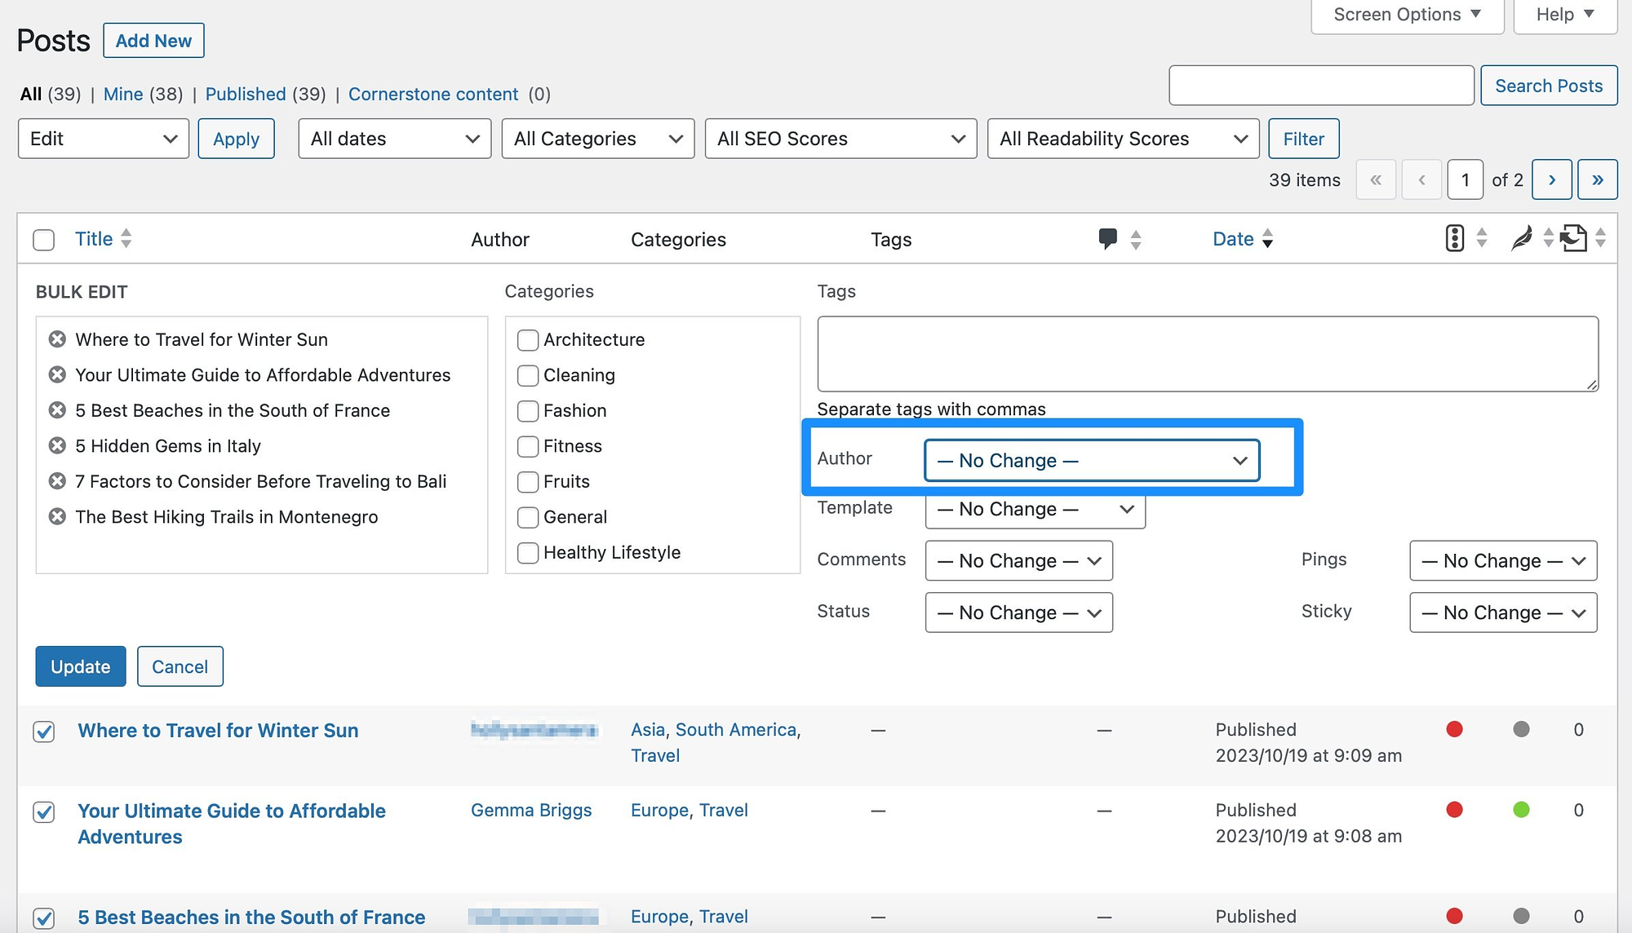Click the Update button to save bulk edits

point(80,665)
